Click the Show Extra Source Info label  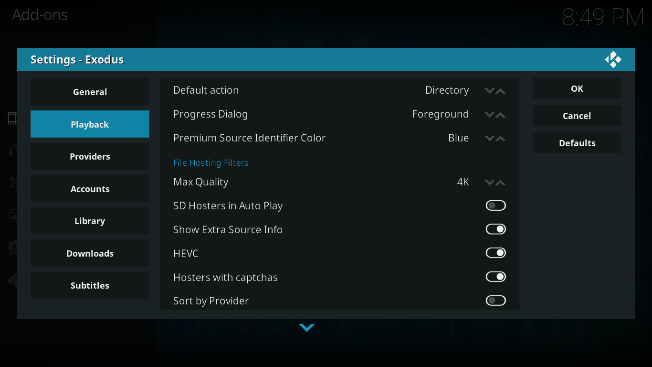pos(228,230)
